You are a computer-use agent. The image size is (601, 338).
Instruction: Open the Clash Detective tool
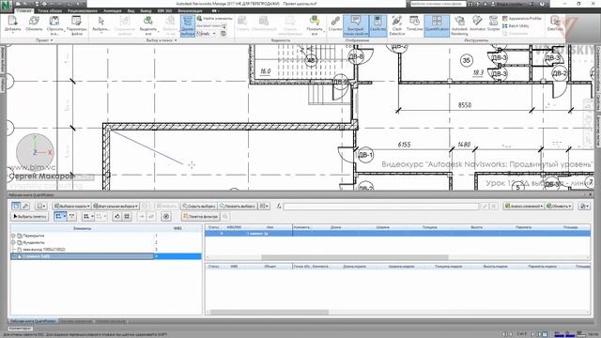point(396,25)
